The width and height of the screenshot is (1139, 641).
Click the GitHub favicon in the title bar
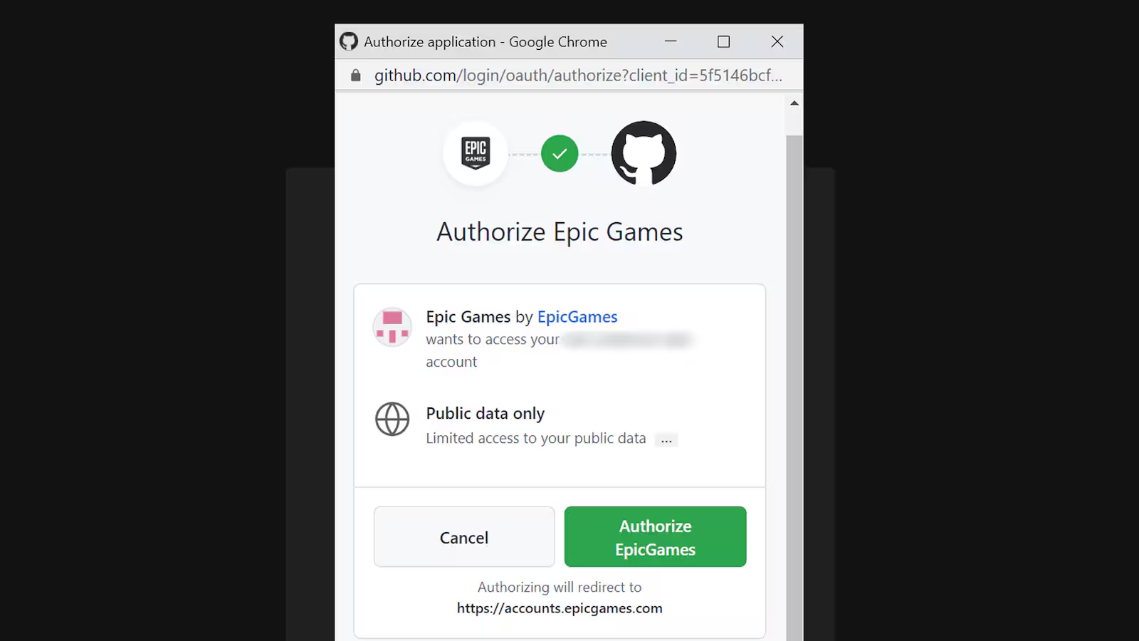coord(349,41)
